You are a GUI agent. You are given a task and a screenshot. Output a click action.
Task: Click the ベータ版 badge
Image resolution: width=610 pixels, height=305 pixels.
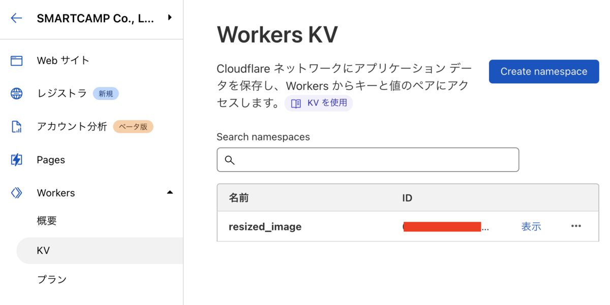click(133, 127)
